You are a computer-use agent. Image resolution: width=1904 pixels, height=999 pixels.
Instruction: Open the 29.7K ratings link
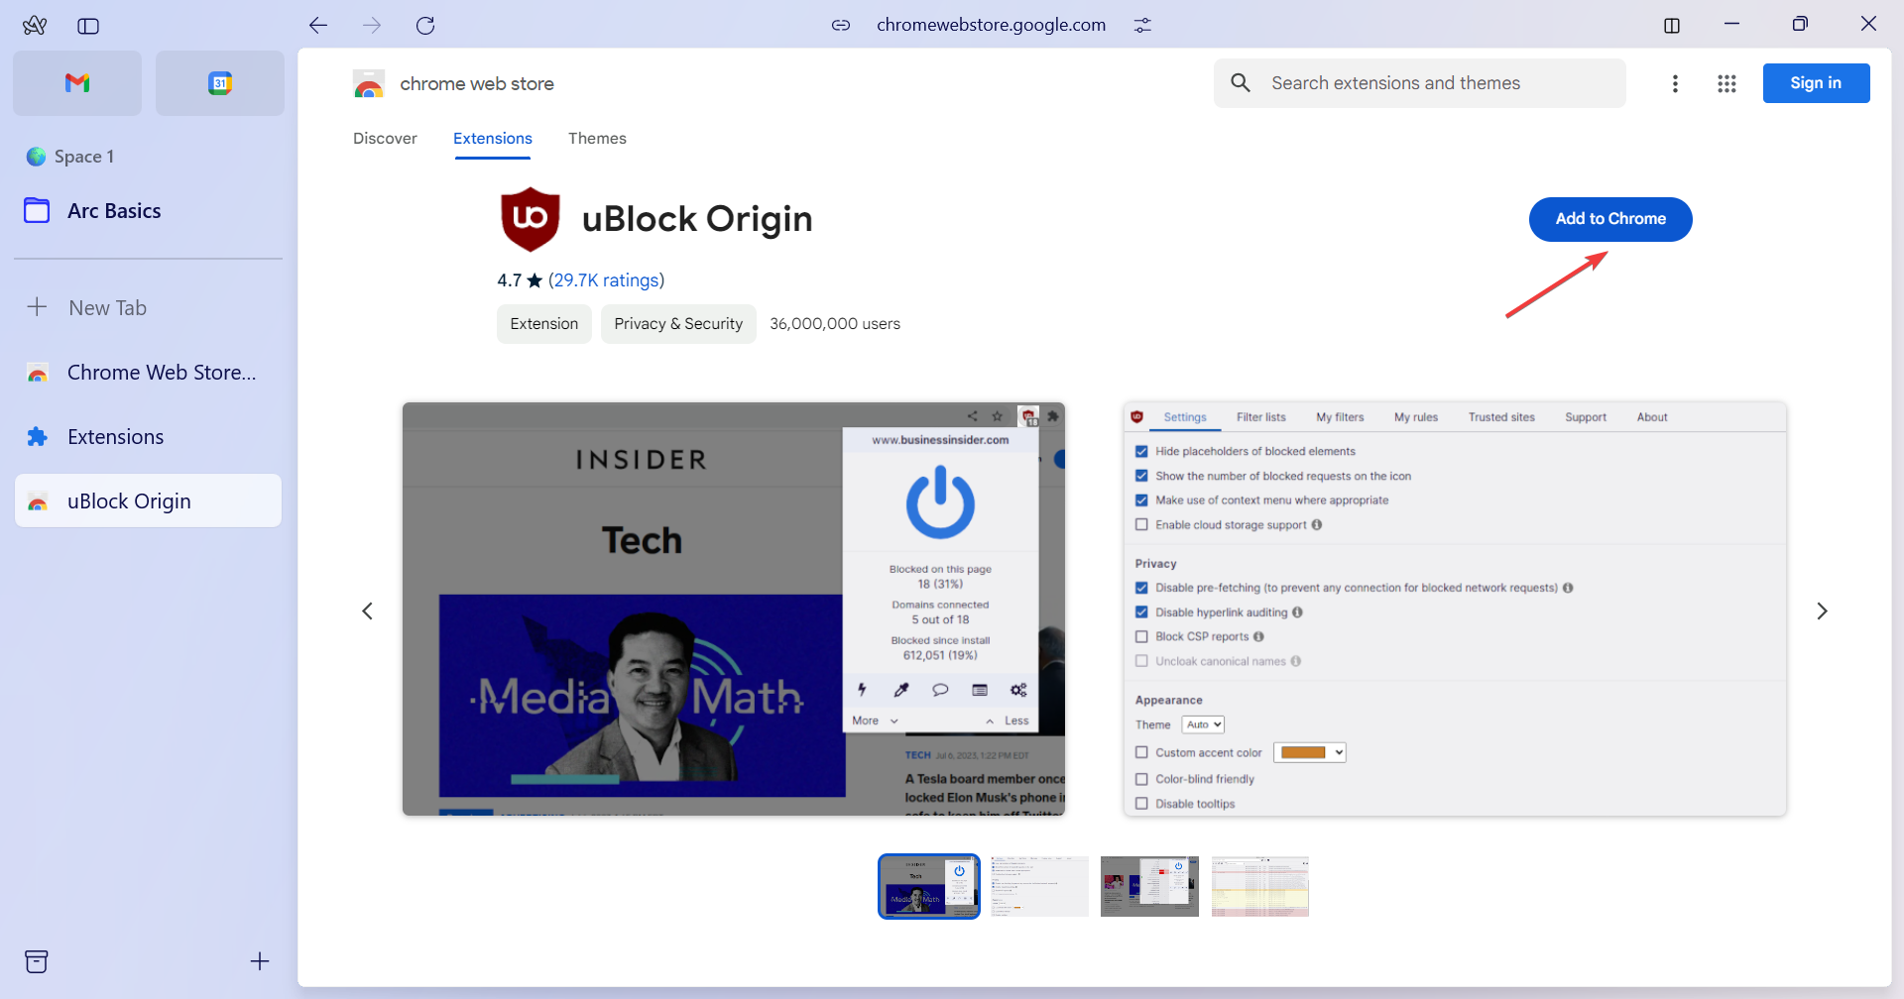(606, 280)
